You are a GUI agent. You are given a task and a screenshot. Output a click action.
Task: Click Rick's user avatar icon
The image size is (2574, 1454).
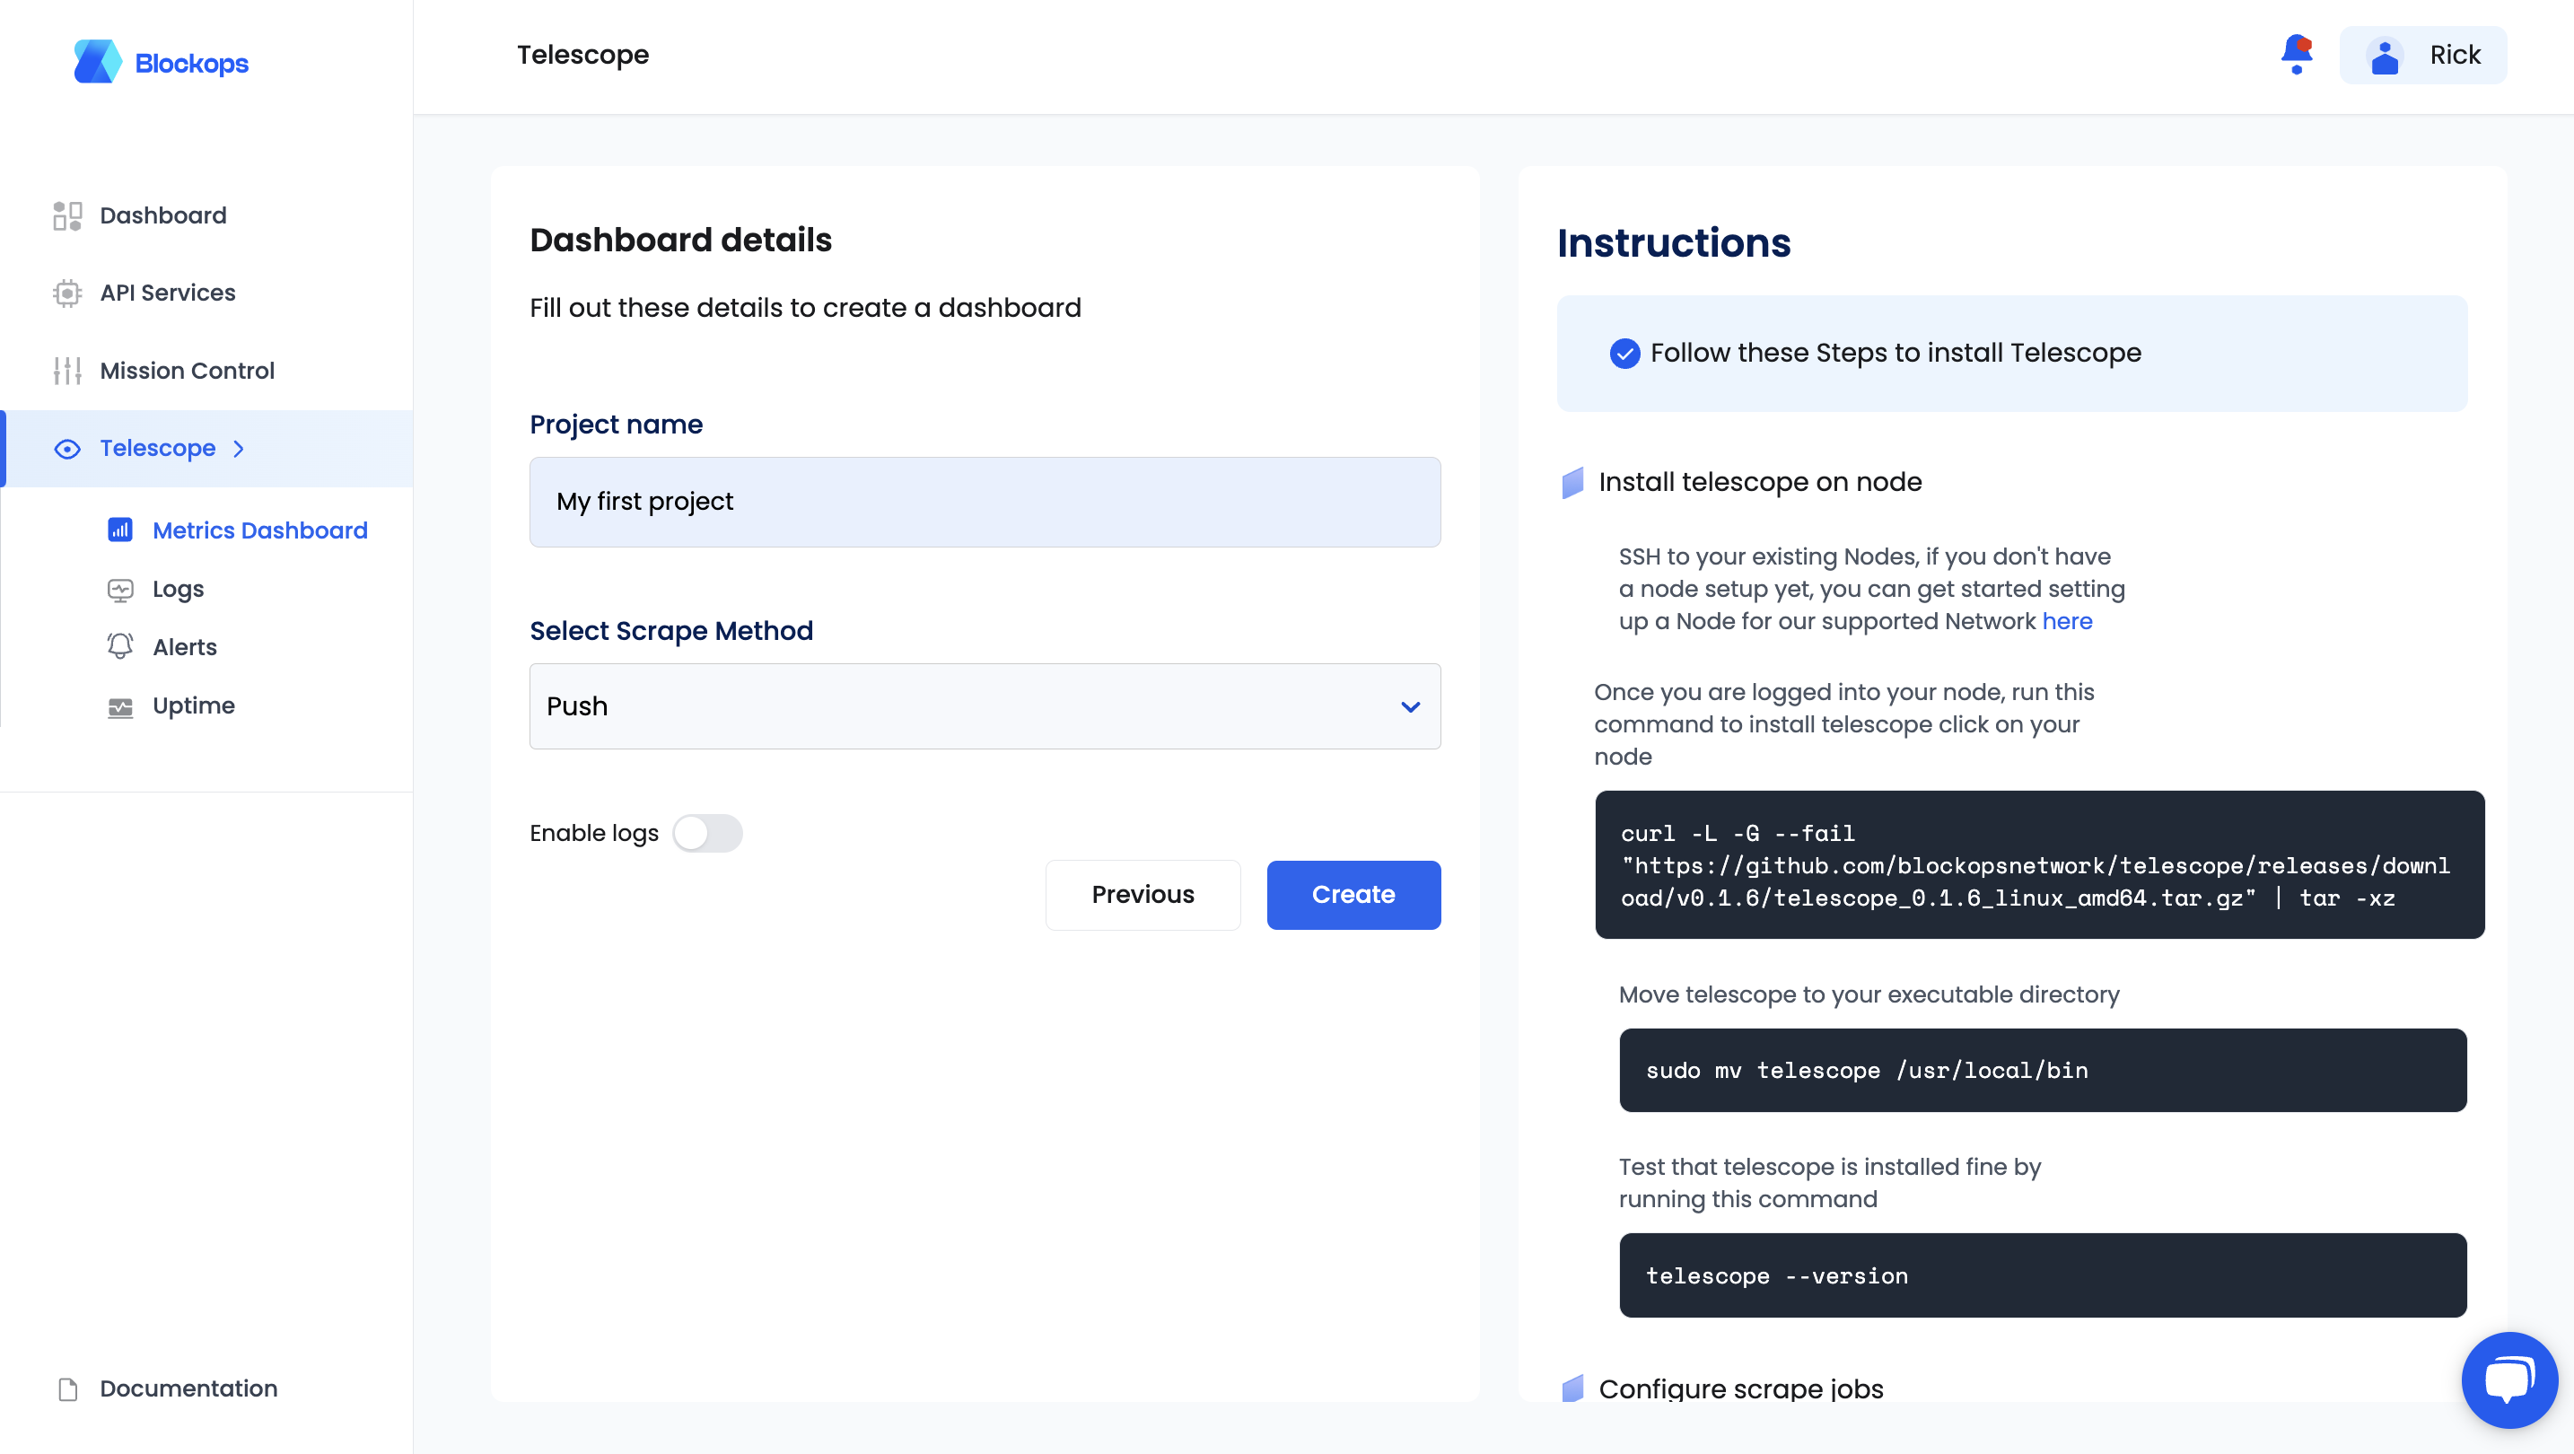2384,56
